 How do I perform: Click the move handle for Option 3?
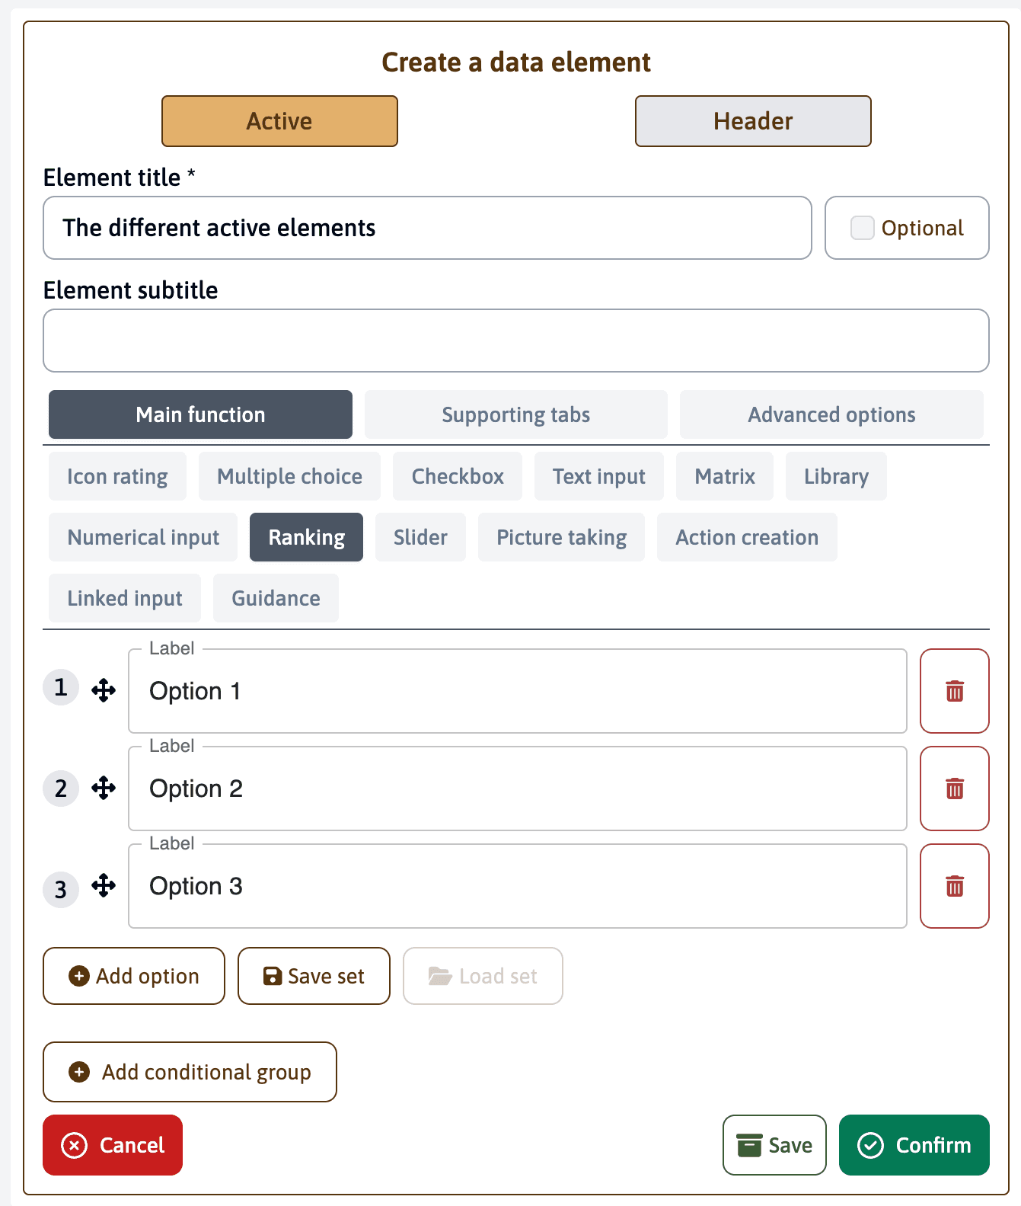tap(104, 885)
